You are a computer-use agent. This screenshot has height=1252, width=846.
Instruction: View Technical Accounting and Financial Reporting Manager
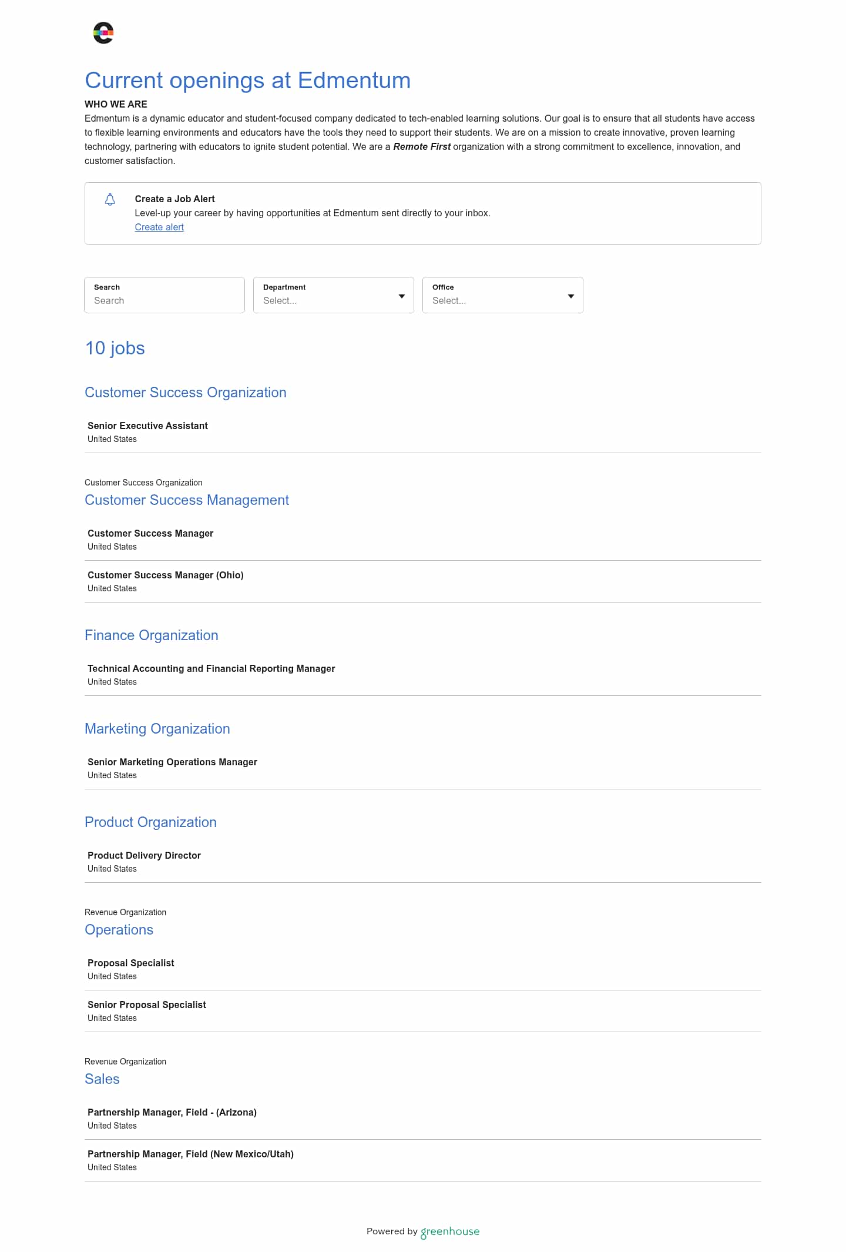[423, 675]
